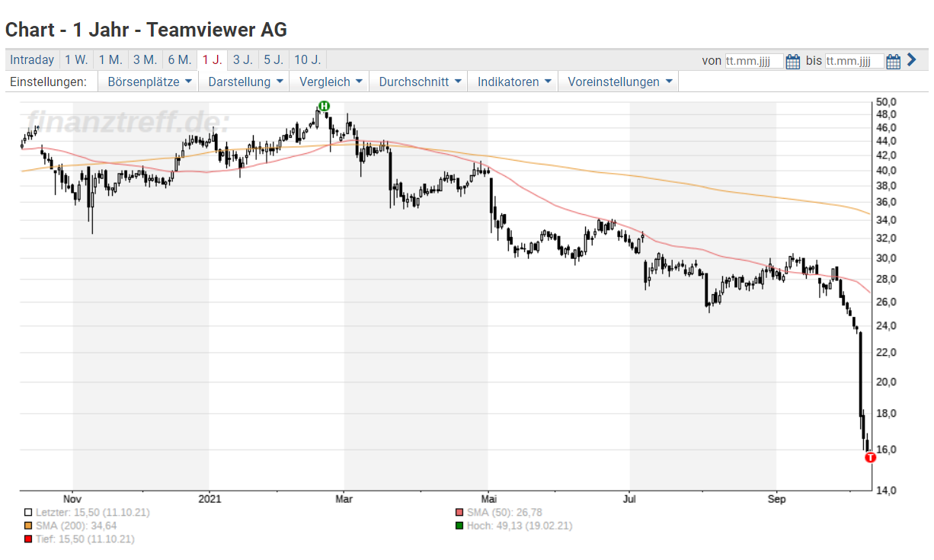934x560 pixels.
Task: Click the 'Mar' x-axis label
Action: (344, 499)
